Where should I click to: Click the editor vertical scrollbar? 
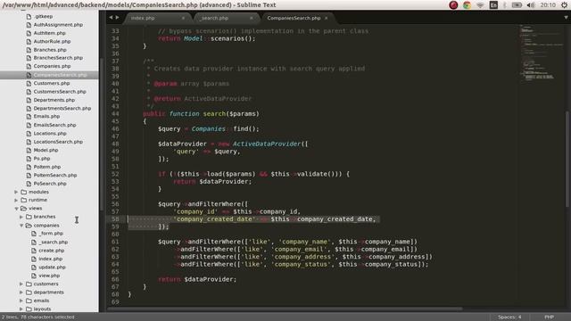click(567, 159)
